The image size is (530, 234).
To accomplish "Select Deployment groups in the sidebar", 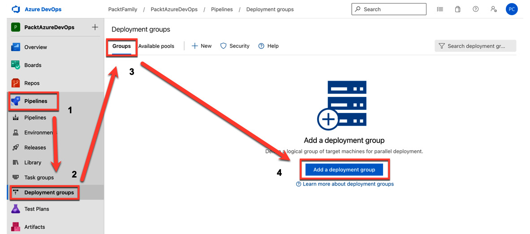I will click(x=49, y=192).
